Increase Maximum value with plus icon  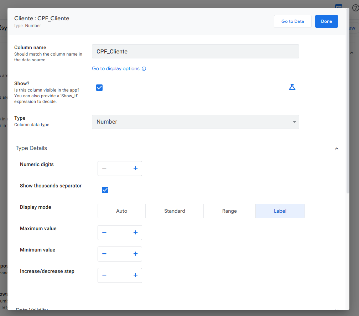point(135,233)
